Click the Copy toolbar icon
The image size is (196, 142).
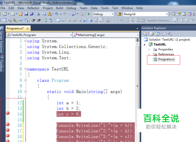pos(44,14)
